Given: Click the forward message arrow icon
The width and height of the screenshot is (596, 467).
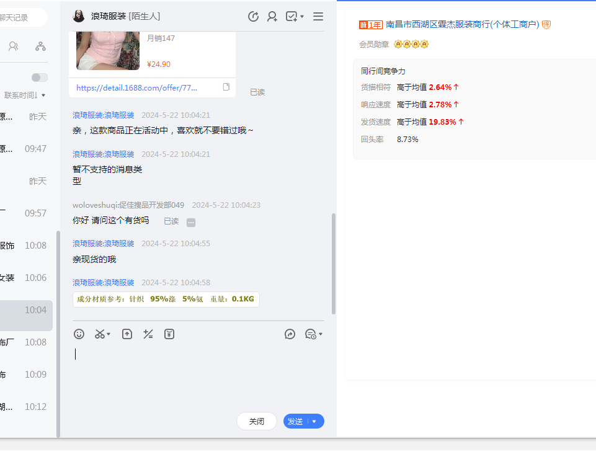Looking at the screenshot, I should tap(290, 334).
